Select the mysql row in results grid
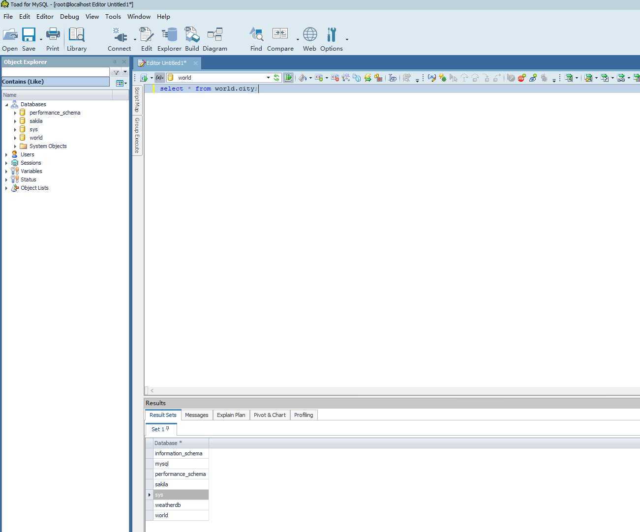 coord(181,464)
